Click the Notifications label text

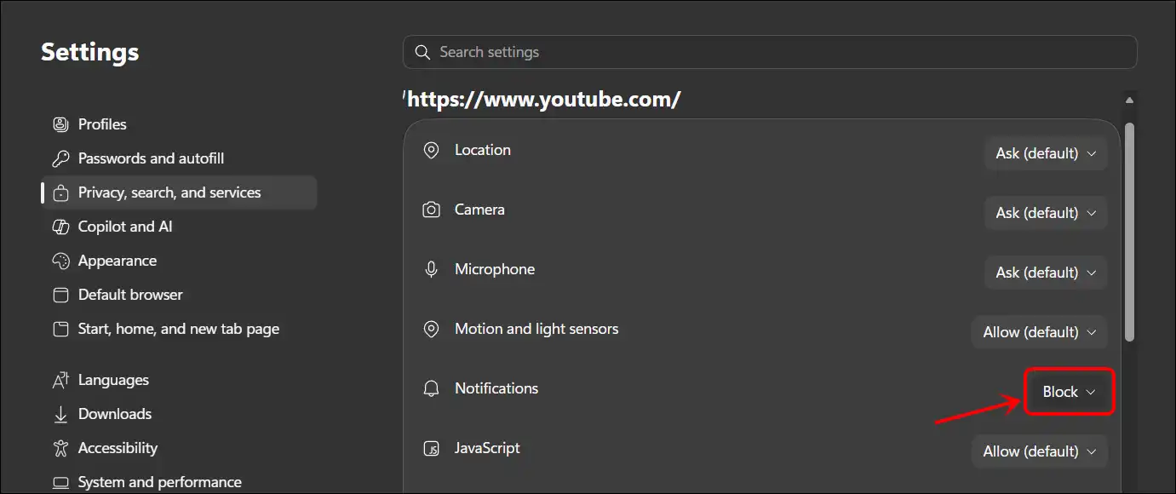coord(496,388)
